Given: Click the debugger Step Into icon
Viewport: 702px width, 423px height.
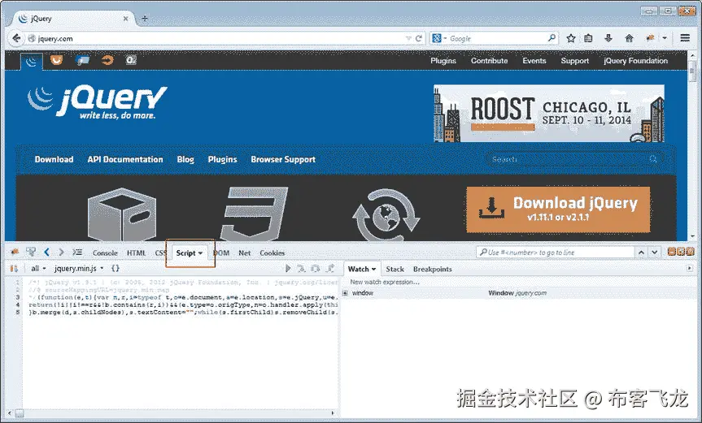Looking at the screenshot, I should (x=301, y=269).
